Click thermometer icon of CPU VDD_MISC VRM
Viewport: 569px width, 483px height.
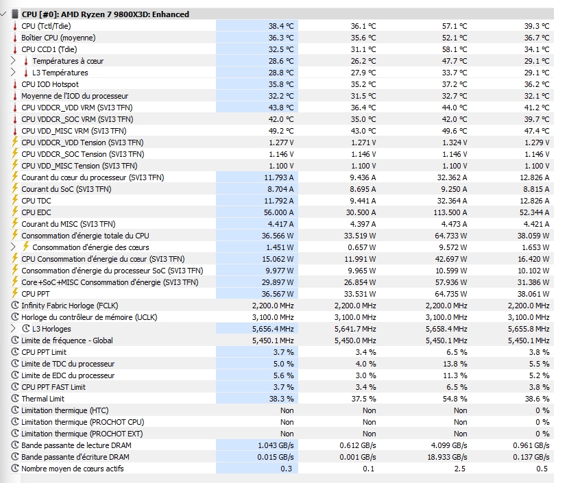[15, 131]
